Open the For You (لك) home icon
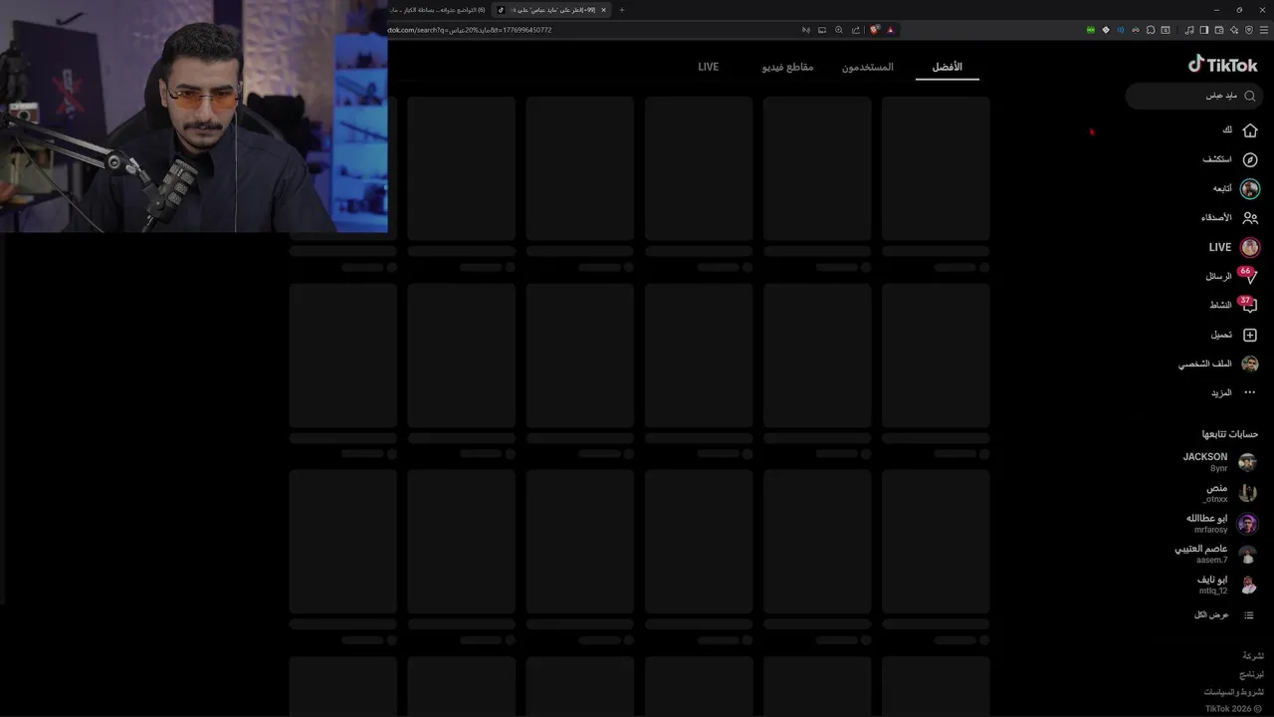Image resolution: width=1274 pixels, height=717 pixels. pos(1250,130)
